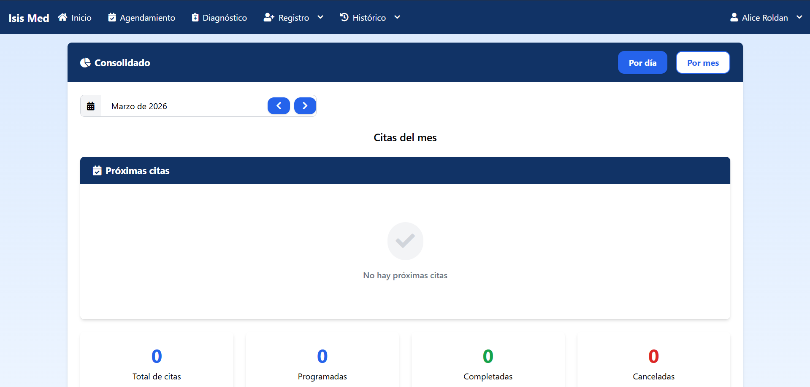Click the Histórico history clock icon

[344, 17]
